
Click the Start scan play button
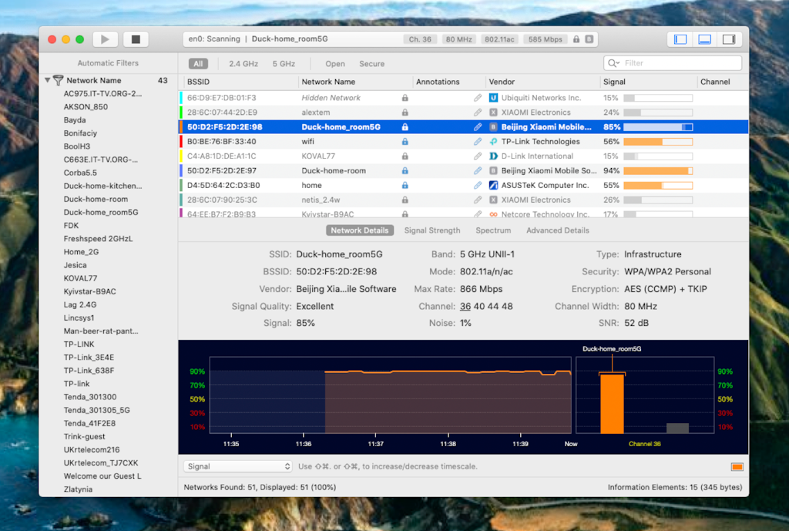tap(105, 39)
